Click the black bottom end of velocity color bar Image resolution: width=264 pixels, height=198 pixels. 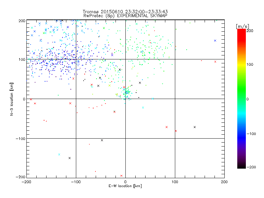coord(242,166)
